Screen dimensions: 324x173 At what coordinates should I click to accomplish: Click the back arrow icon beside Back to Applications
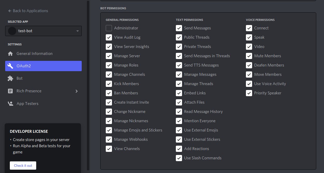10,11
